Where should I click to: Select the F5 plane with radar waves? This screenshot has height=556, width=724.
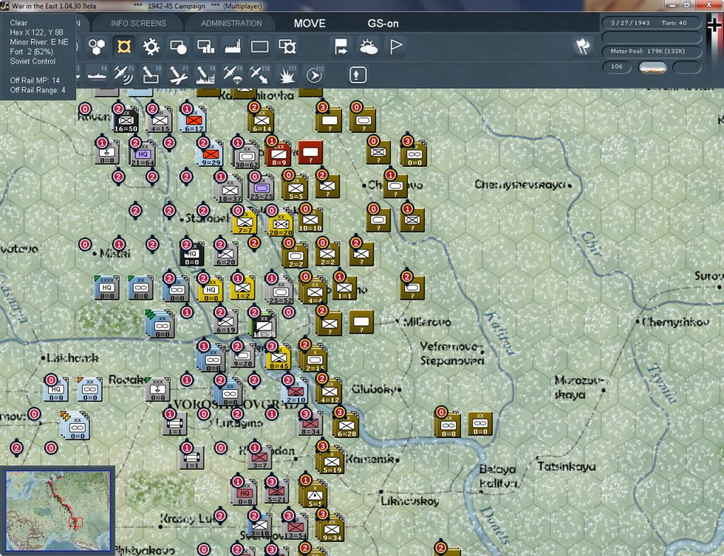(123, 75)
